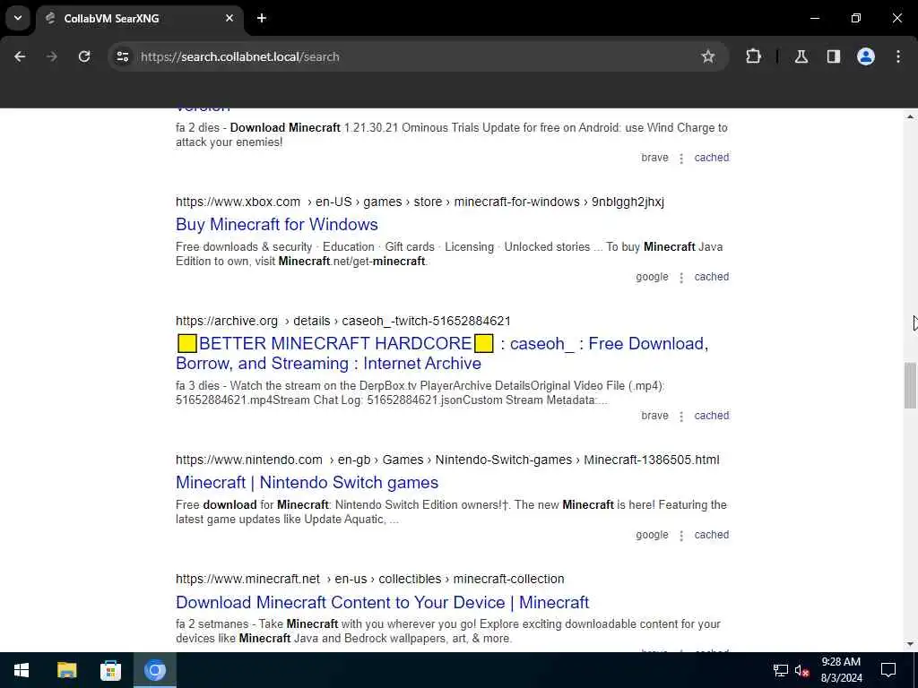Click the muted volume tray icon
Viewport: 918px width, 688px height.
coord(801,670)
